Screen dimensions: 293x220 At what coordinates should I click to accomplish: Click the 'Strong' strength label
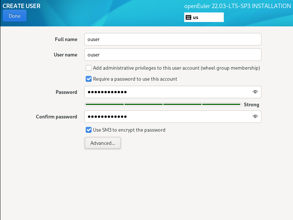coord(252,104)
